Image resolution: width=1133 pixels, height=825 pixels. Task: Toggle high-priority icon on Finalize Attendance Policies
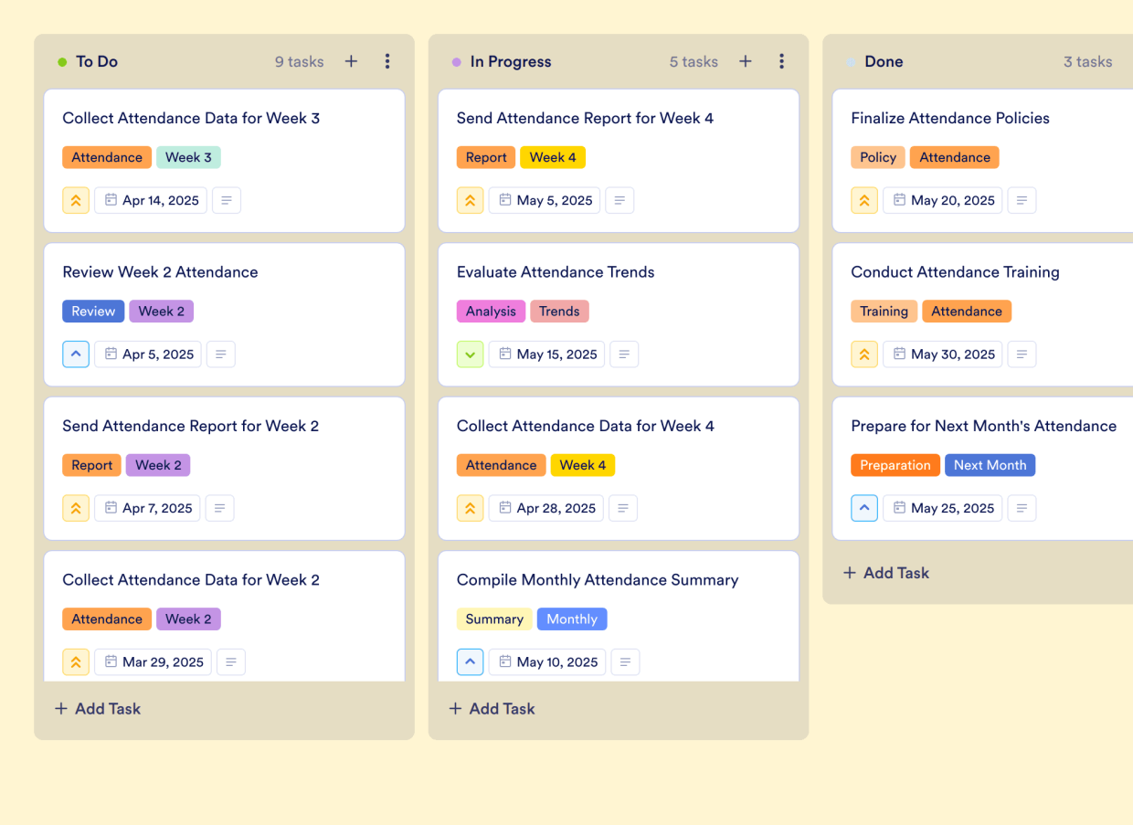[864, 200]
